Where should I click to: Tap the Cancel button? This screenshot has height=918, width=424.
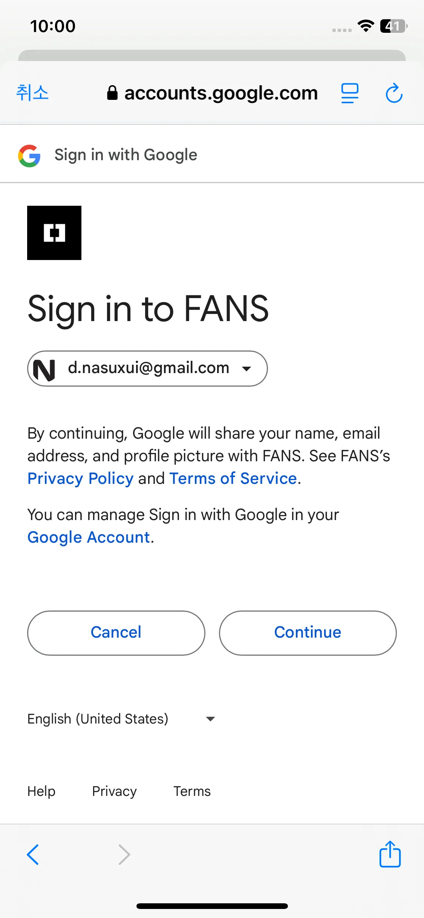116,633
